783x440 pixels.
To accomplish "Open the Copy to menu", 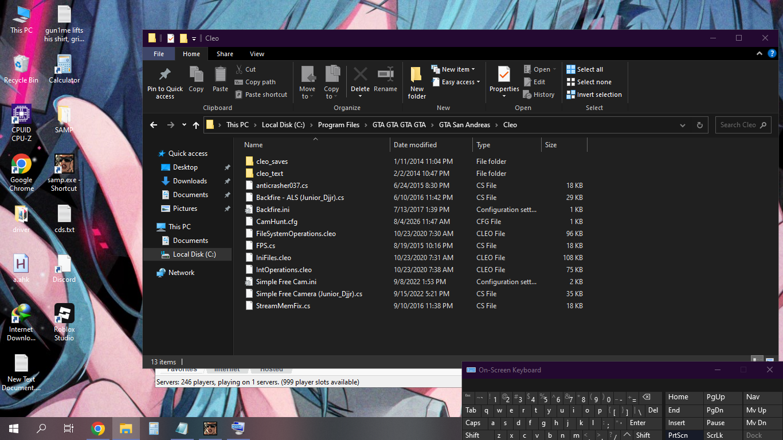I will 331,83.
